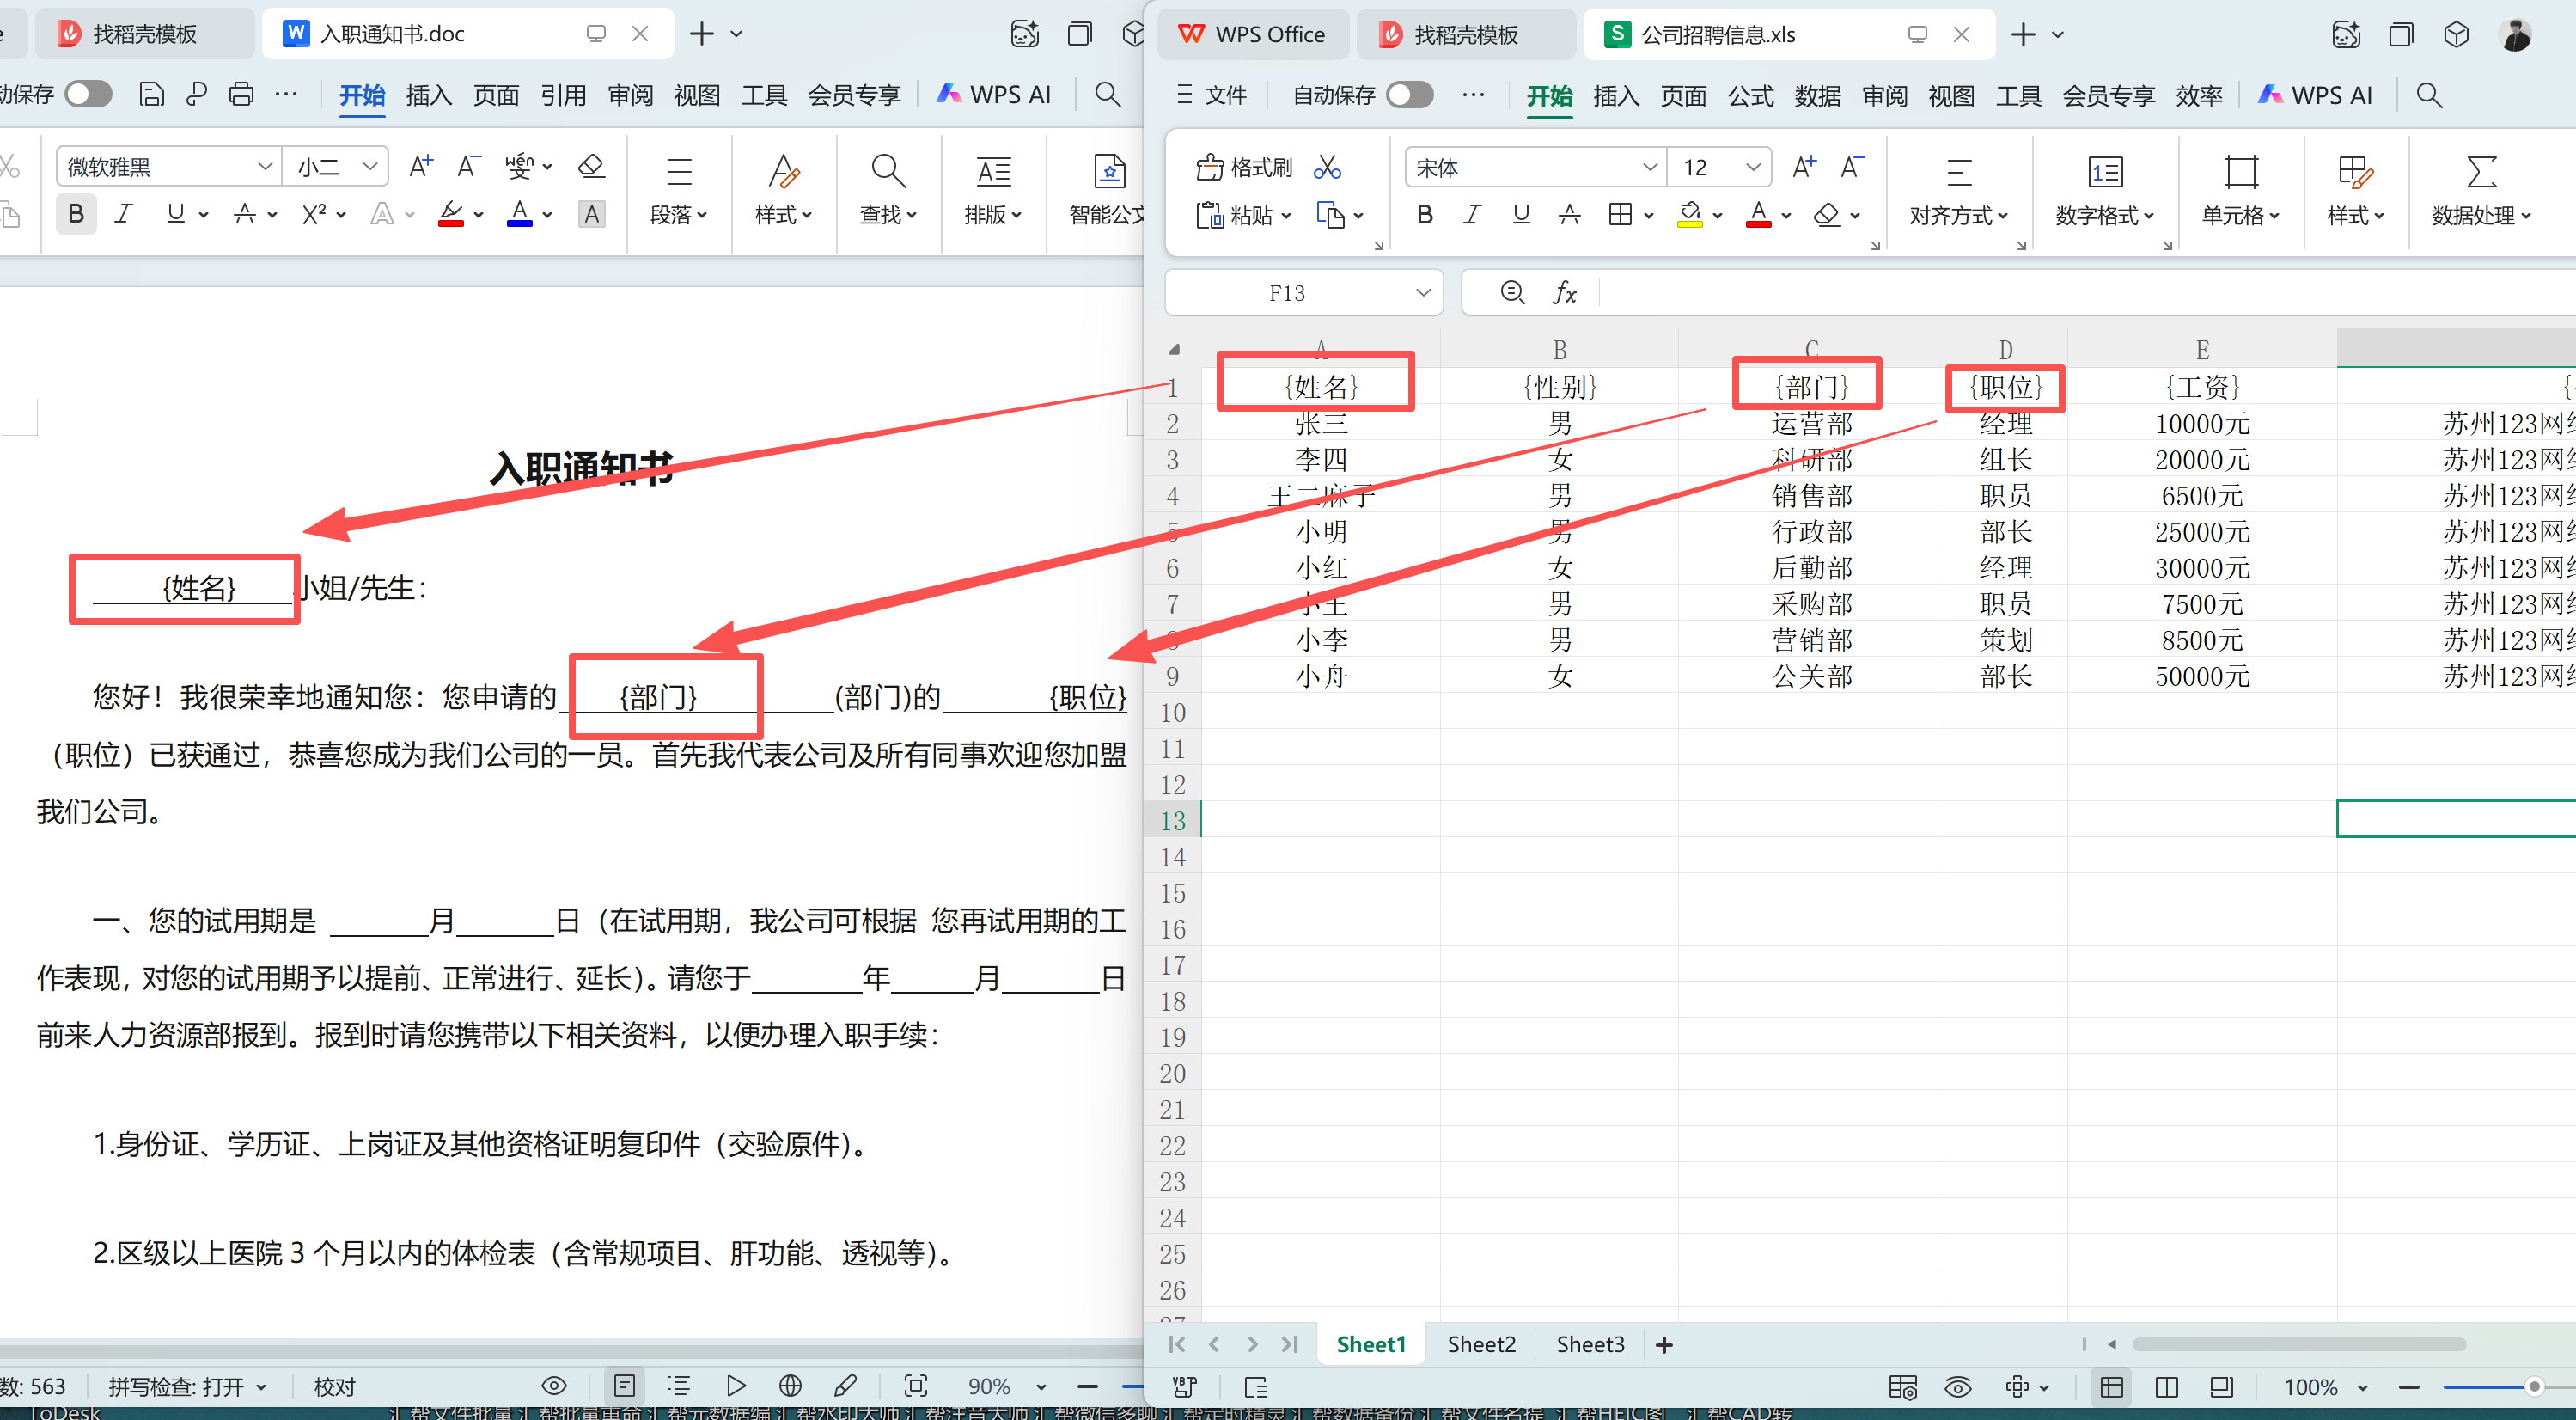
Task: Click the print icon in Writer toolbar
Action: (x=241, y=94)
